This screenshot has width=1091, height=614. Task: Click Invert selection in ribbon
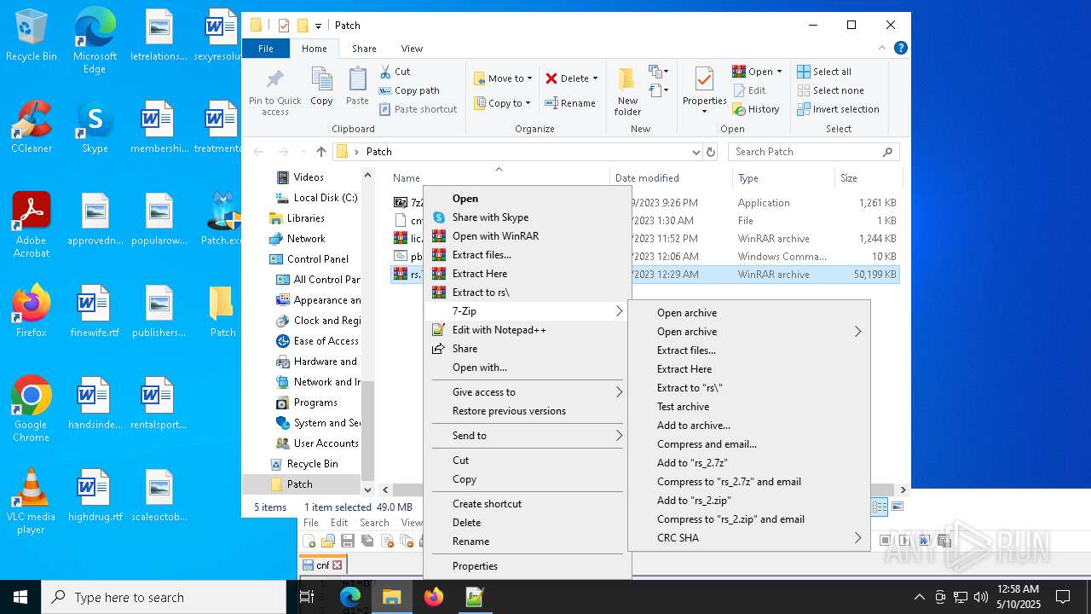point(838,109)
